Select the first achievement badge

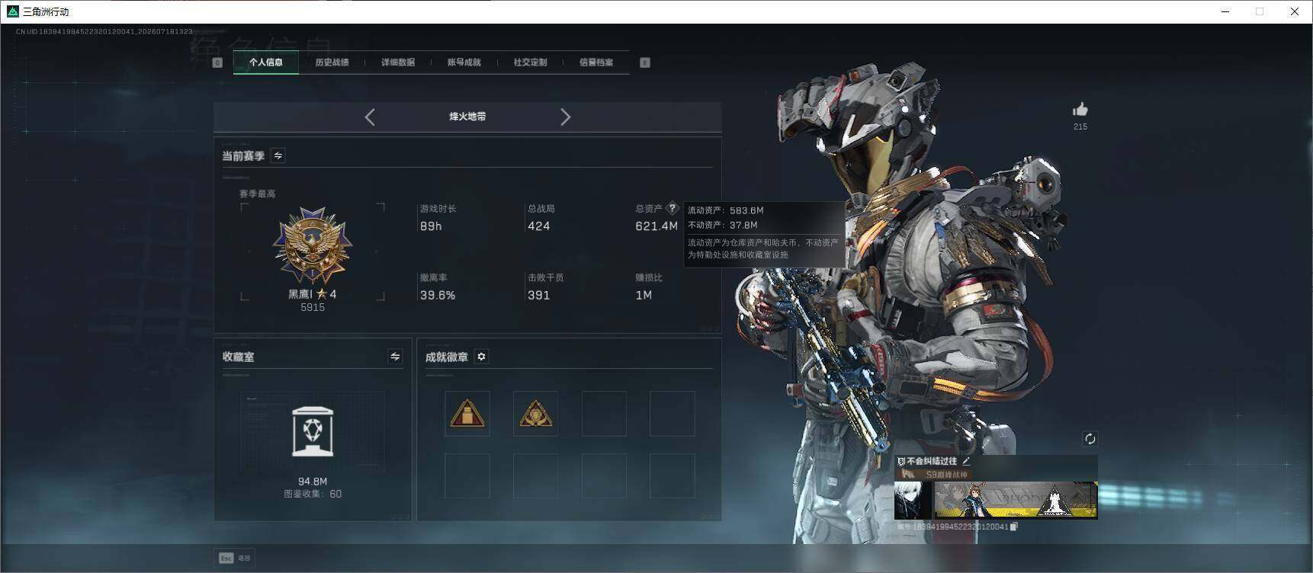[467, 414]
